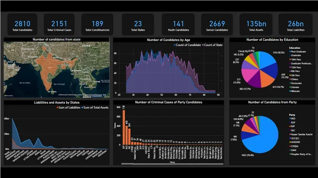Click the 'Number of Candidates by Education' title
This screenshot has height=178, width=318.
pos(272,40)
